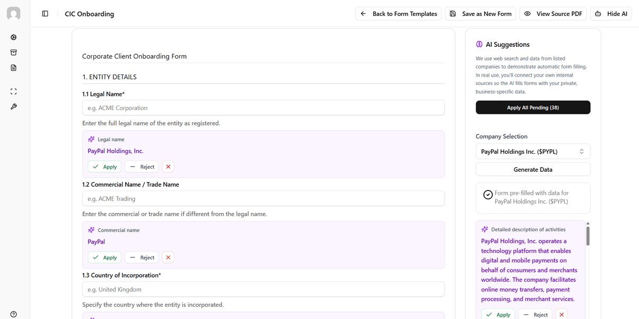This screenshot has width=639, height=319.
Task: Open the help icon at the bottom left
Action: tap(13, 314)
